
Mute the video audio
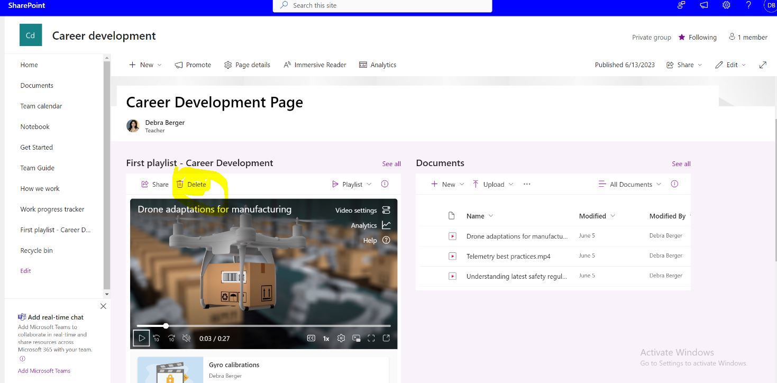pos(186,338)
